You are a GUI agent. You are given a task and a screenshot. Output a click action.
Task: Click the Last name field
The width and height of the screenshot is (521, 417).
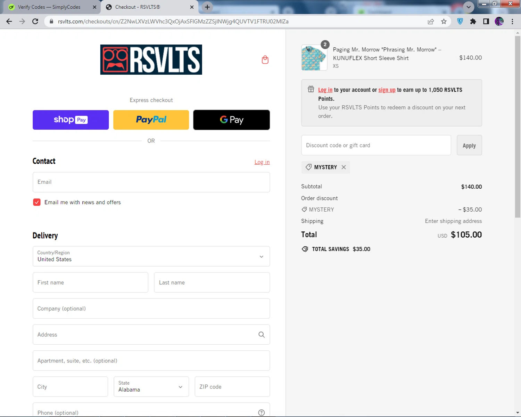(212, 283)
